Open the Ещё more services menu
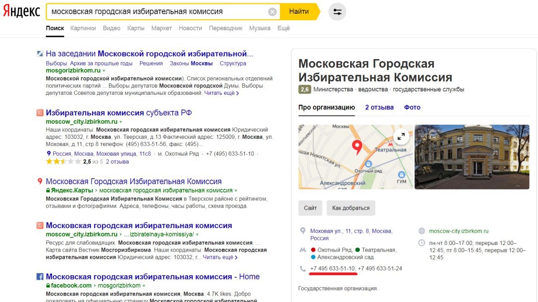538x302 pixels. tap(284, 28)
